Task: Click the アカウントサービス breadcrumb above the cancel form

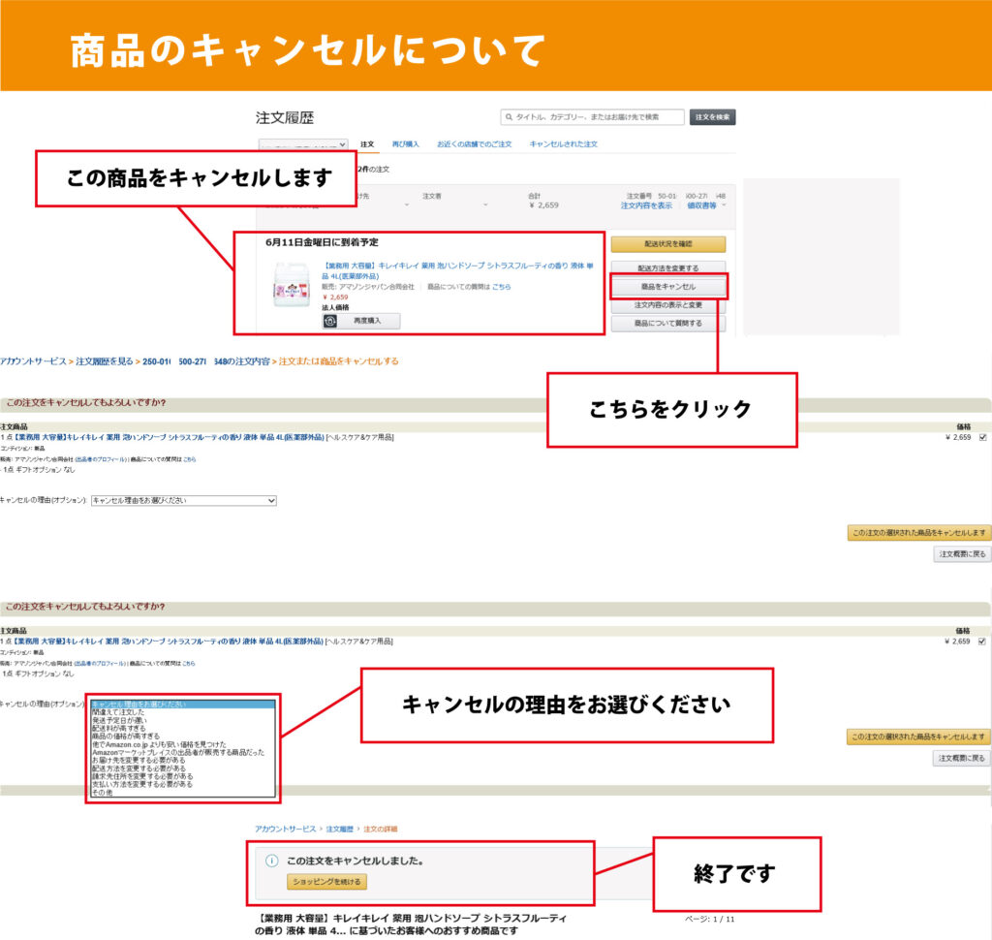Action: pyautogui.click(x=33, y=361)
